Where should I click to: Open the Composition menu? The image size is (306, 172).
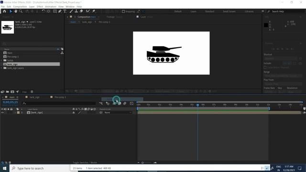[20, 7]
